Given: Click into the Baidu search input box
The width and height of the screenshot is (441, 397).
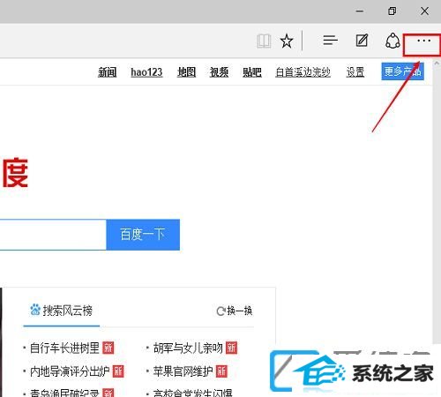Looking at the screenshot, I should (53, 235).
